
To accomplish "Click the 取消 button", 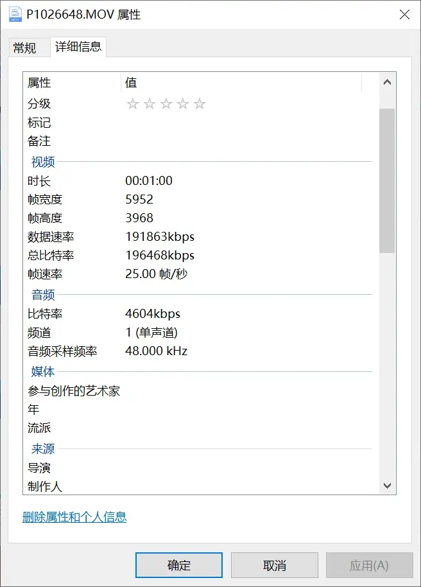I will [275, 565].
